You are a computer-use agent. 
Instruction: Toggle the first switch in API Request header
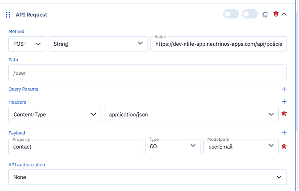[x=231, y=14]
